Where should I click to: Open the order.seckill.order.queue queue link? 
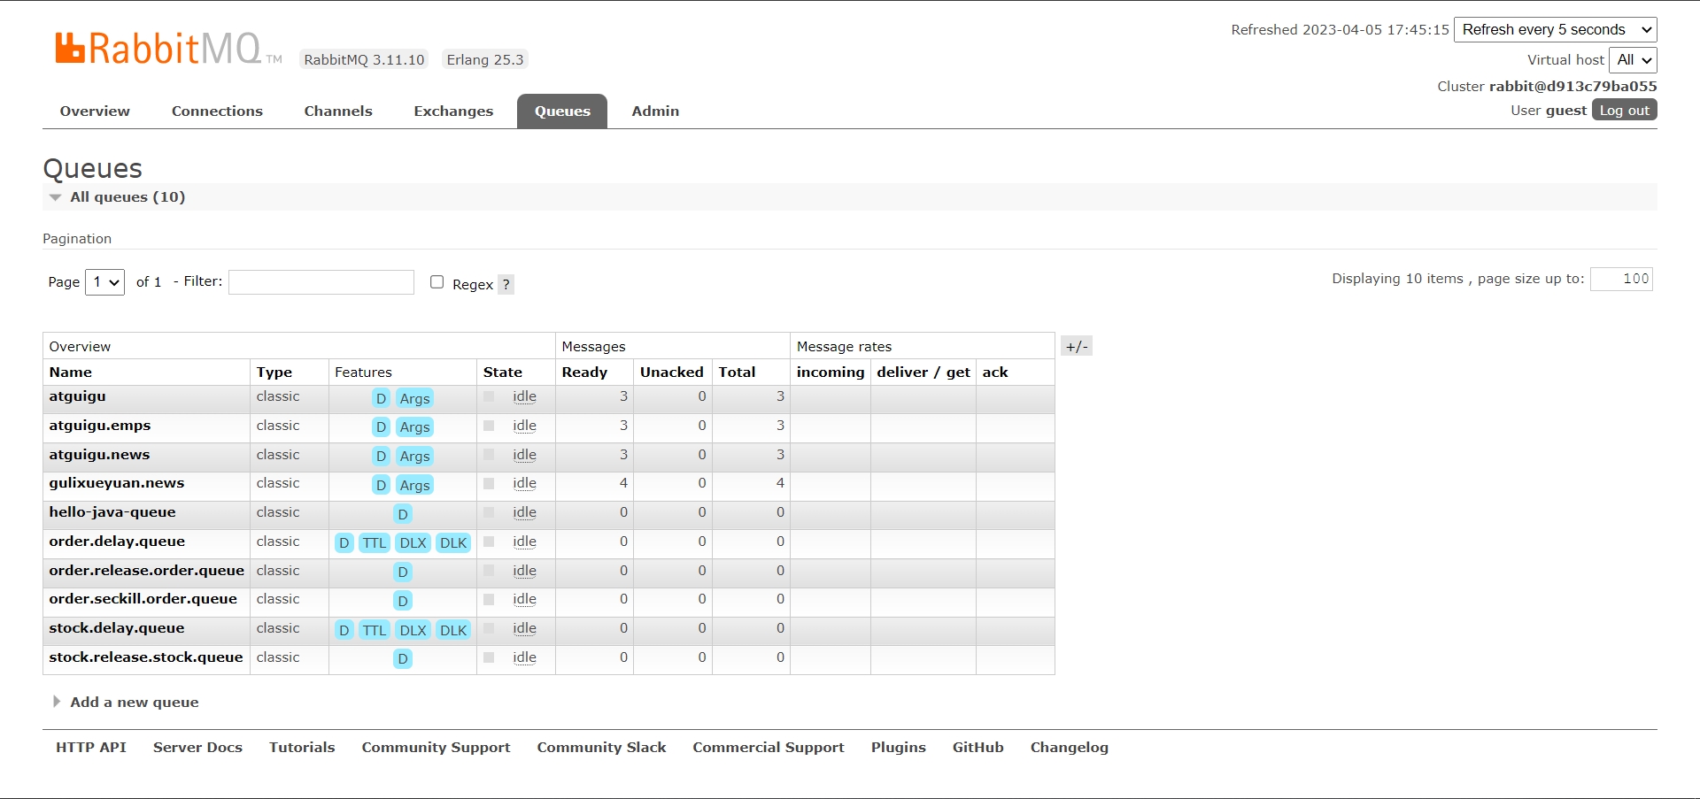click(143, 599)
